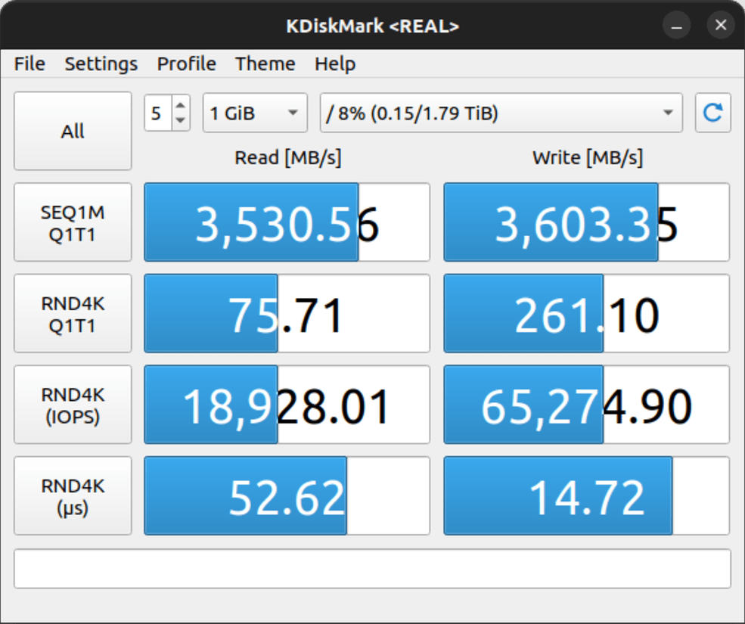
Task: Open the Help menu
Action: click(334, 64)
